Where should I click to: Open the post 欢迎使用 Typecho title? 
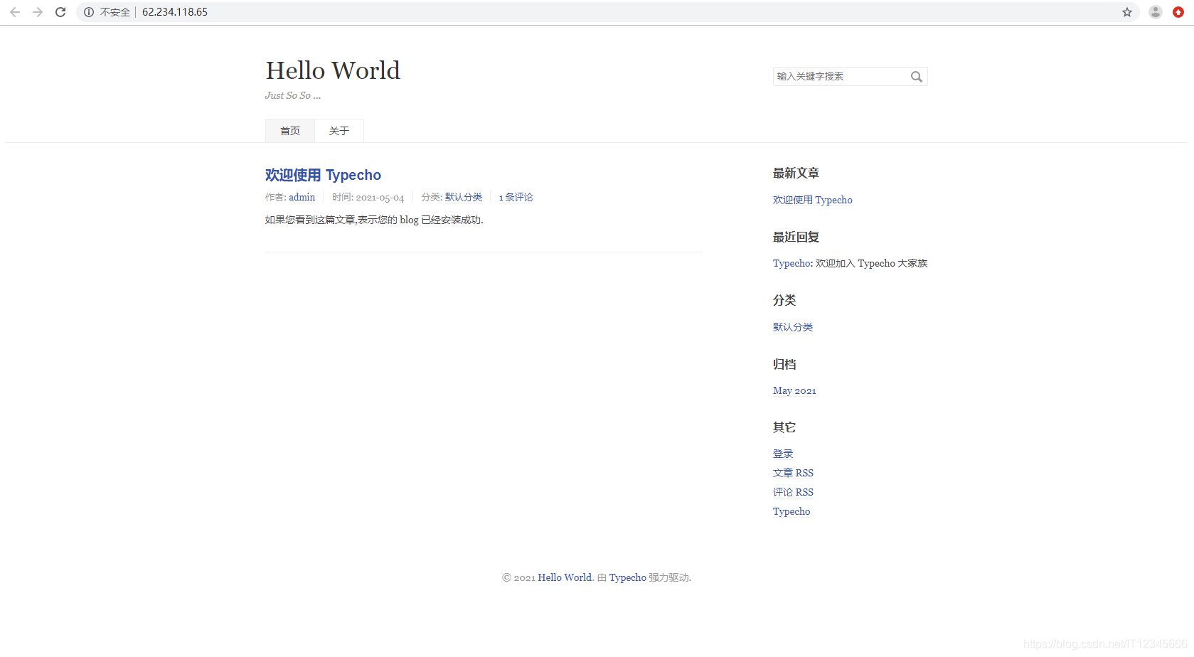[x=323, y=175]
